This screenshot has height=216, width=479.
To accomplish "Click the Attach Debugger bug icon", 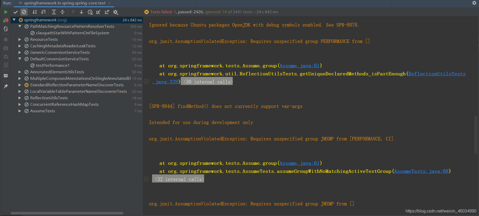I will click(6, 57).
